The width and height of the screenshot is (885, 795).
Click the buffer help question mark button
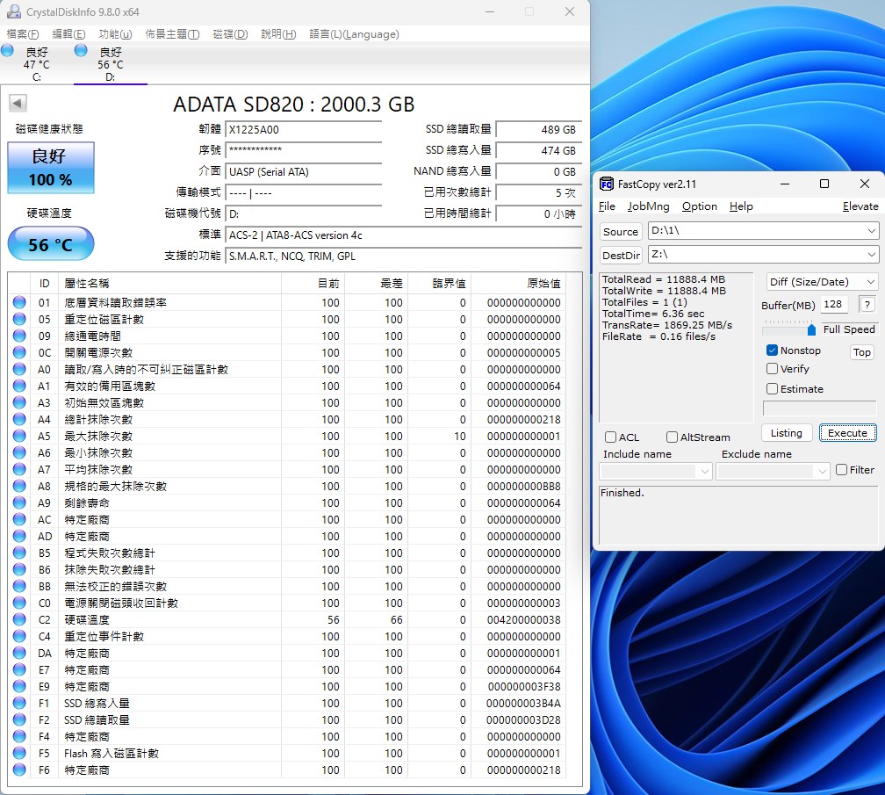click(x=867, y=305)
